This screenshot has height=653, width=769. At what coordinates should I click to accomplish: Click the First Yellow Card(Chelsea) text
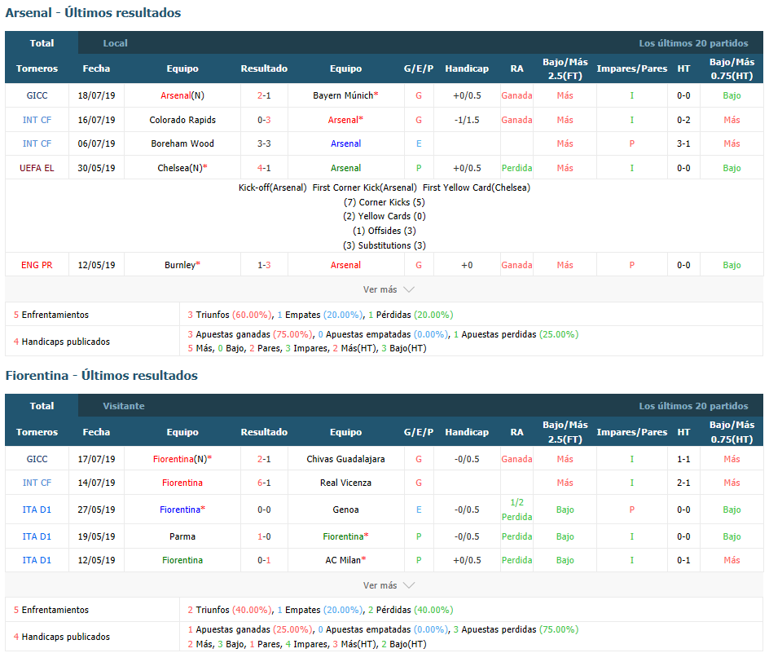click(477, 188)
